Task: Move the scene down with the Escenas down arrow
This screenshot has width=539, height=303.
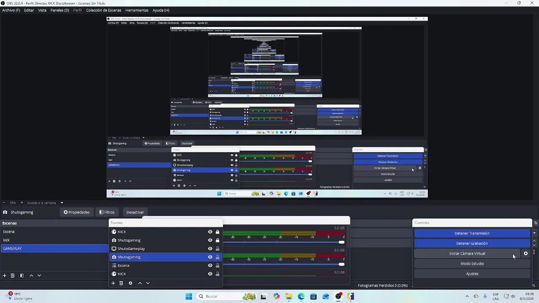Action: [39, 276]
